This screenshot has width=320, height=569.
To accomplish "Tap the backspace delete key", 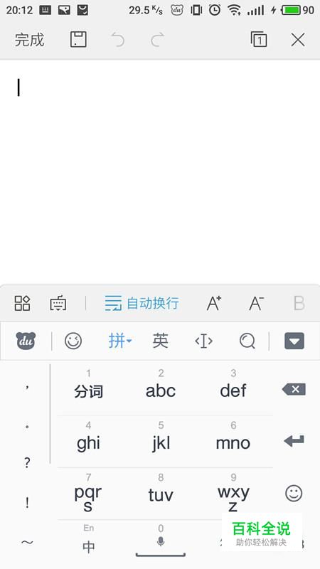I will (294, 389).
